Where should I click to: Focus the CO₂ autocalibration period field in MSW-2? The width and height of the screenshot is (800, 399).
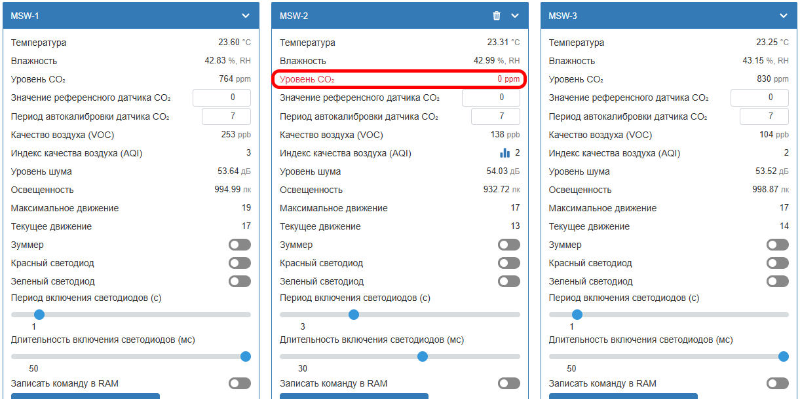click(495, 116)
